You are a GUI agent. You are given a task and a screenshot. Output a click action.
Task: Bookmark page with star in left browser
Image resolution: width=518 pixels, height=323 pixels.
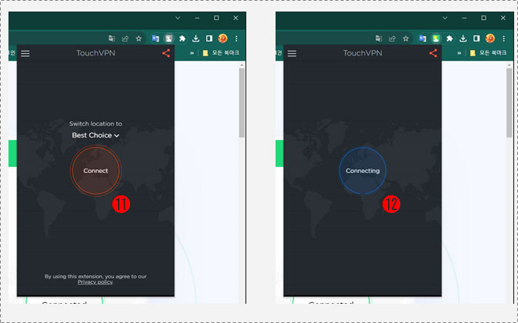click(139, 38)
